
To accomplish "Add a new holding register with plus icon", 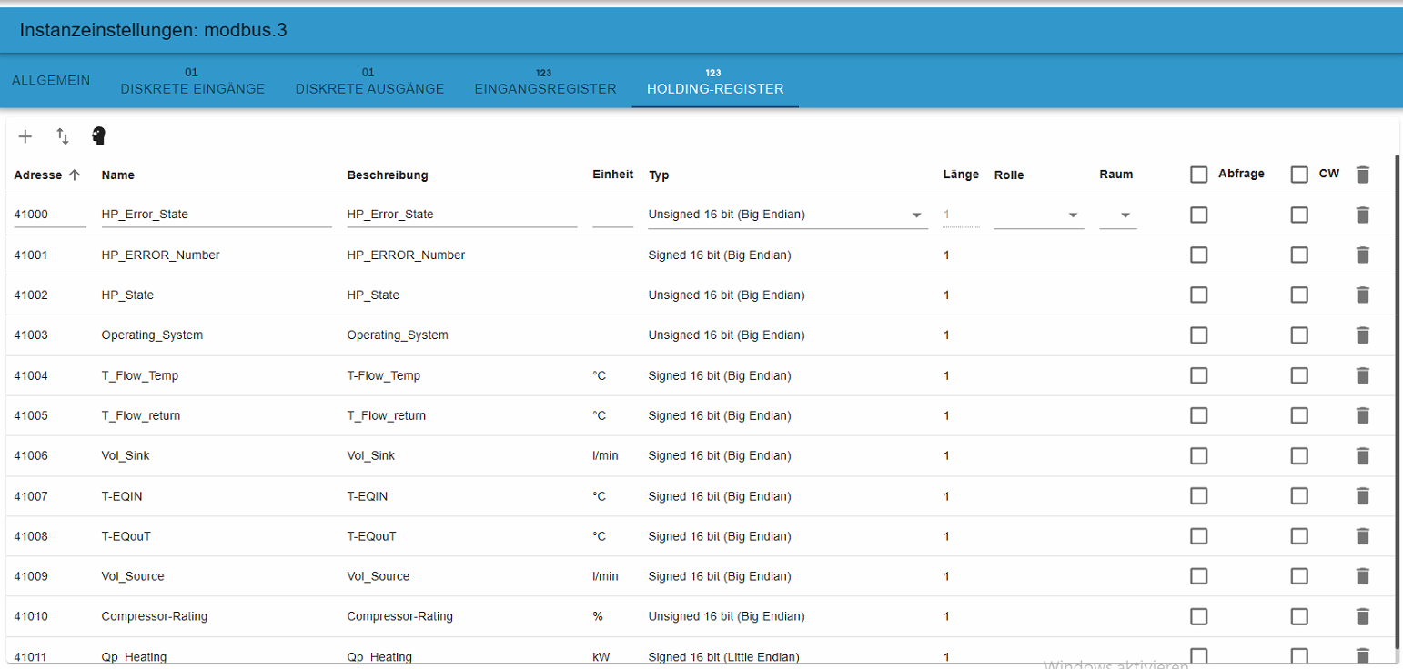I will click(25, 136).
